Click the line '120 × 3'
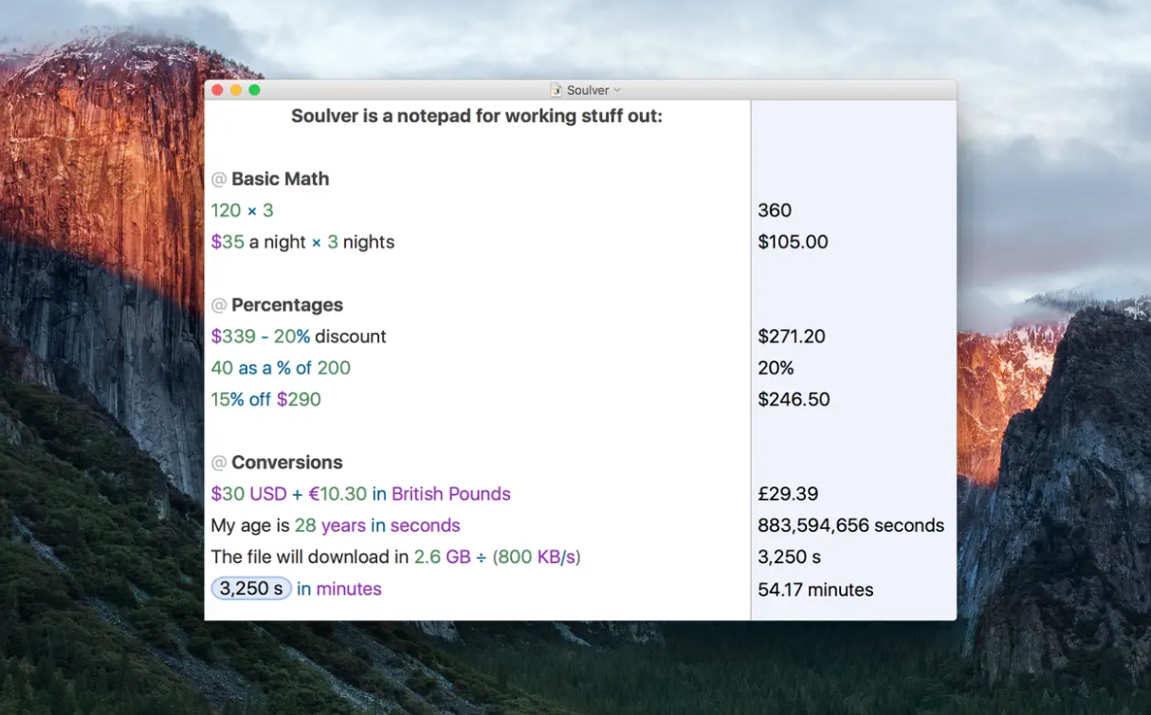The height and width of the screenshot is (715, 1151). tap(242, 211)
